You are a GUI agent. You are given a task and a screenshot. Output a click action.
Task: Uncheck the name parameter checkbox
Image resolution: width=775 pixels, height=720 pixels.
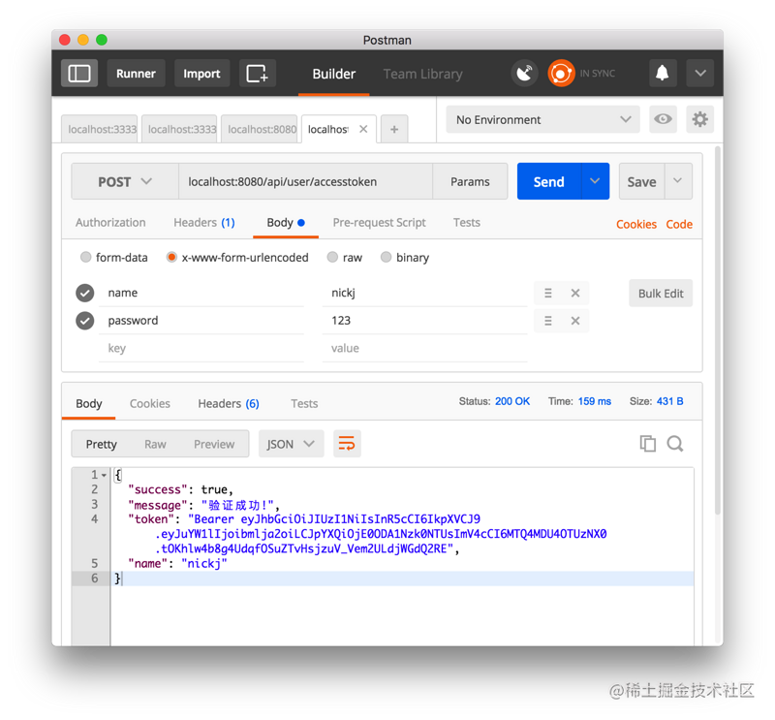(85, 293)
